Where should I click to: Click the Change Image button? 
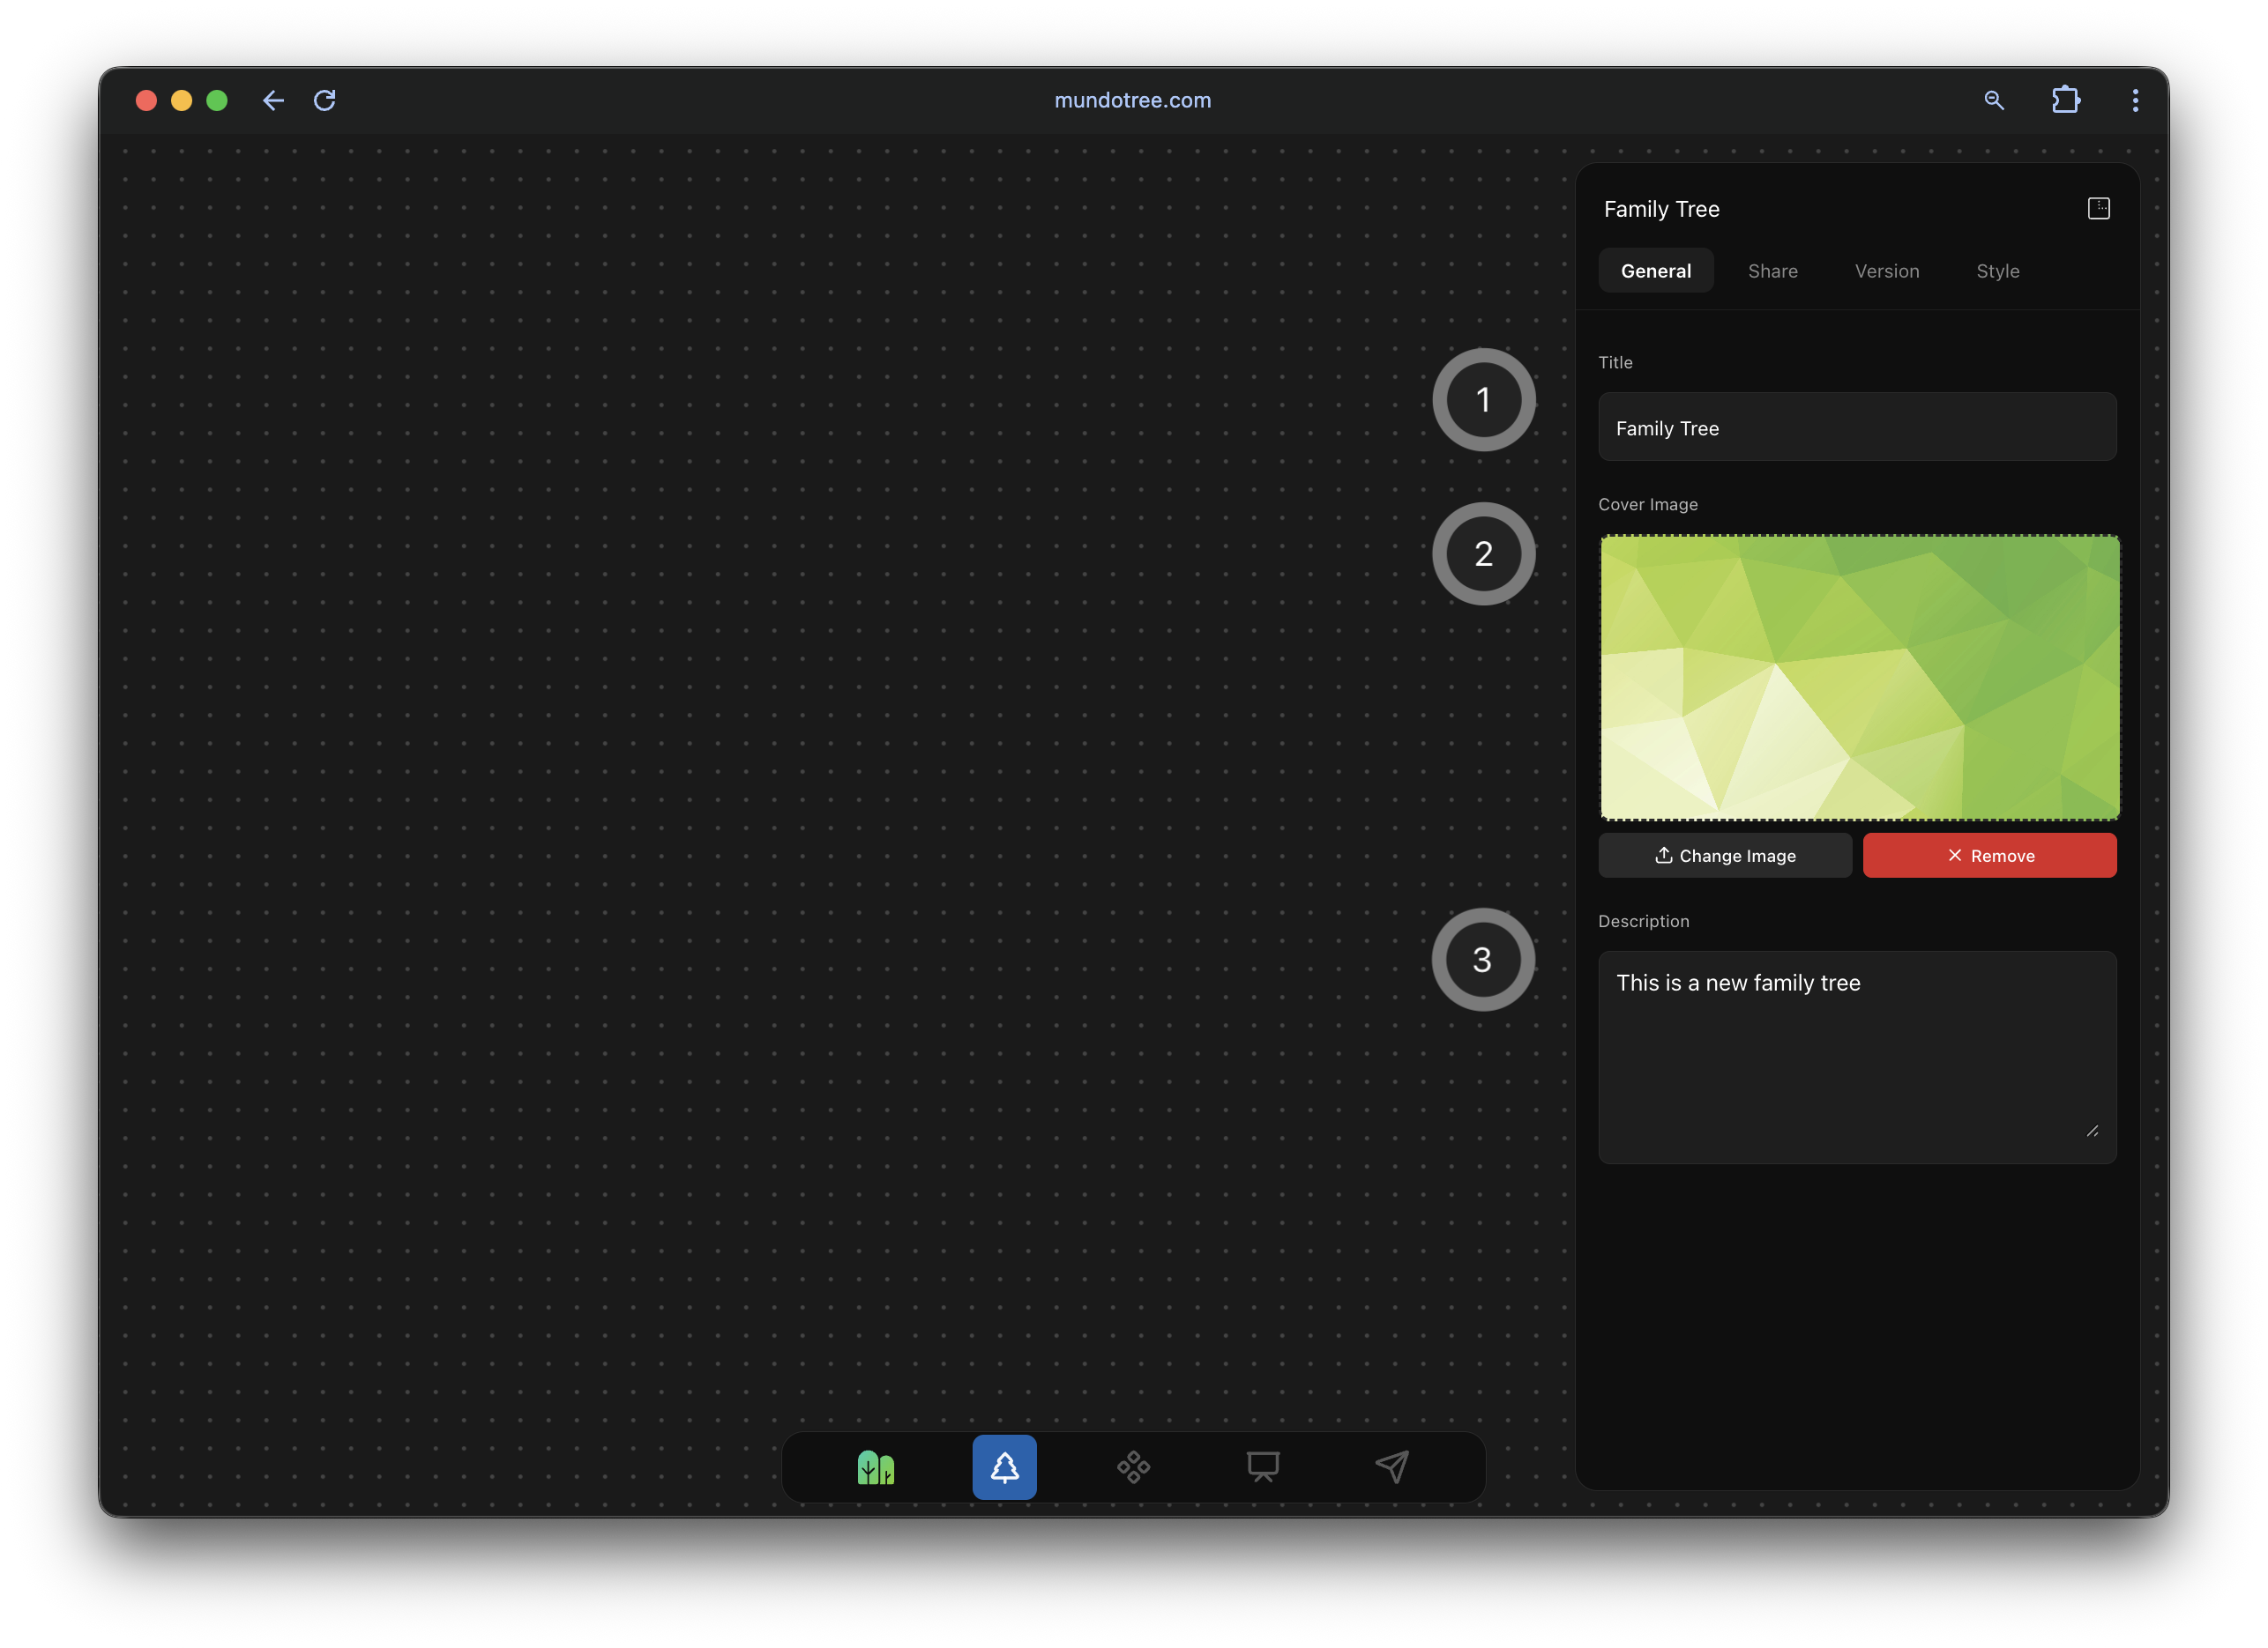tap(1724, 856)
